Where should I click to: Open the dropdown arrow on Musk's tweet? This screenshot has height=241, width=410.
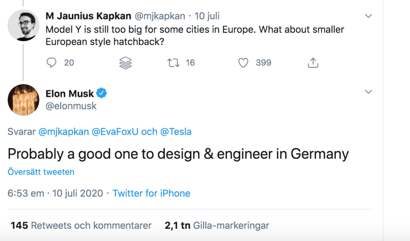coord(369,91)
